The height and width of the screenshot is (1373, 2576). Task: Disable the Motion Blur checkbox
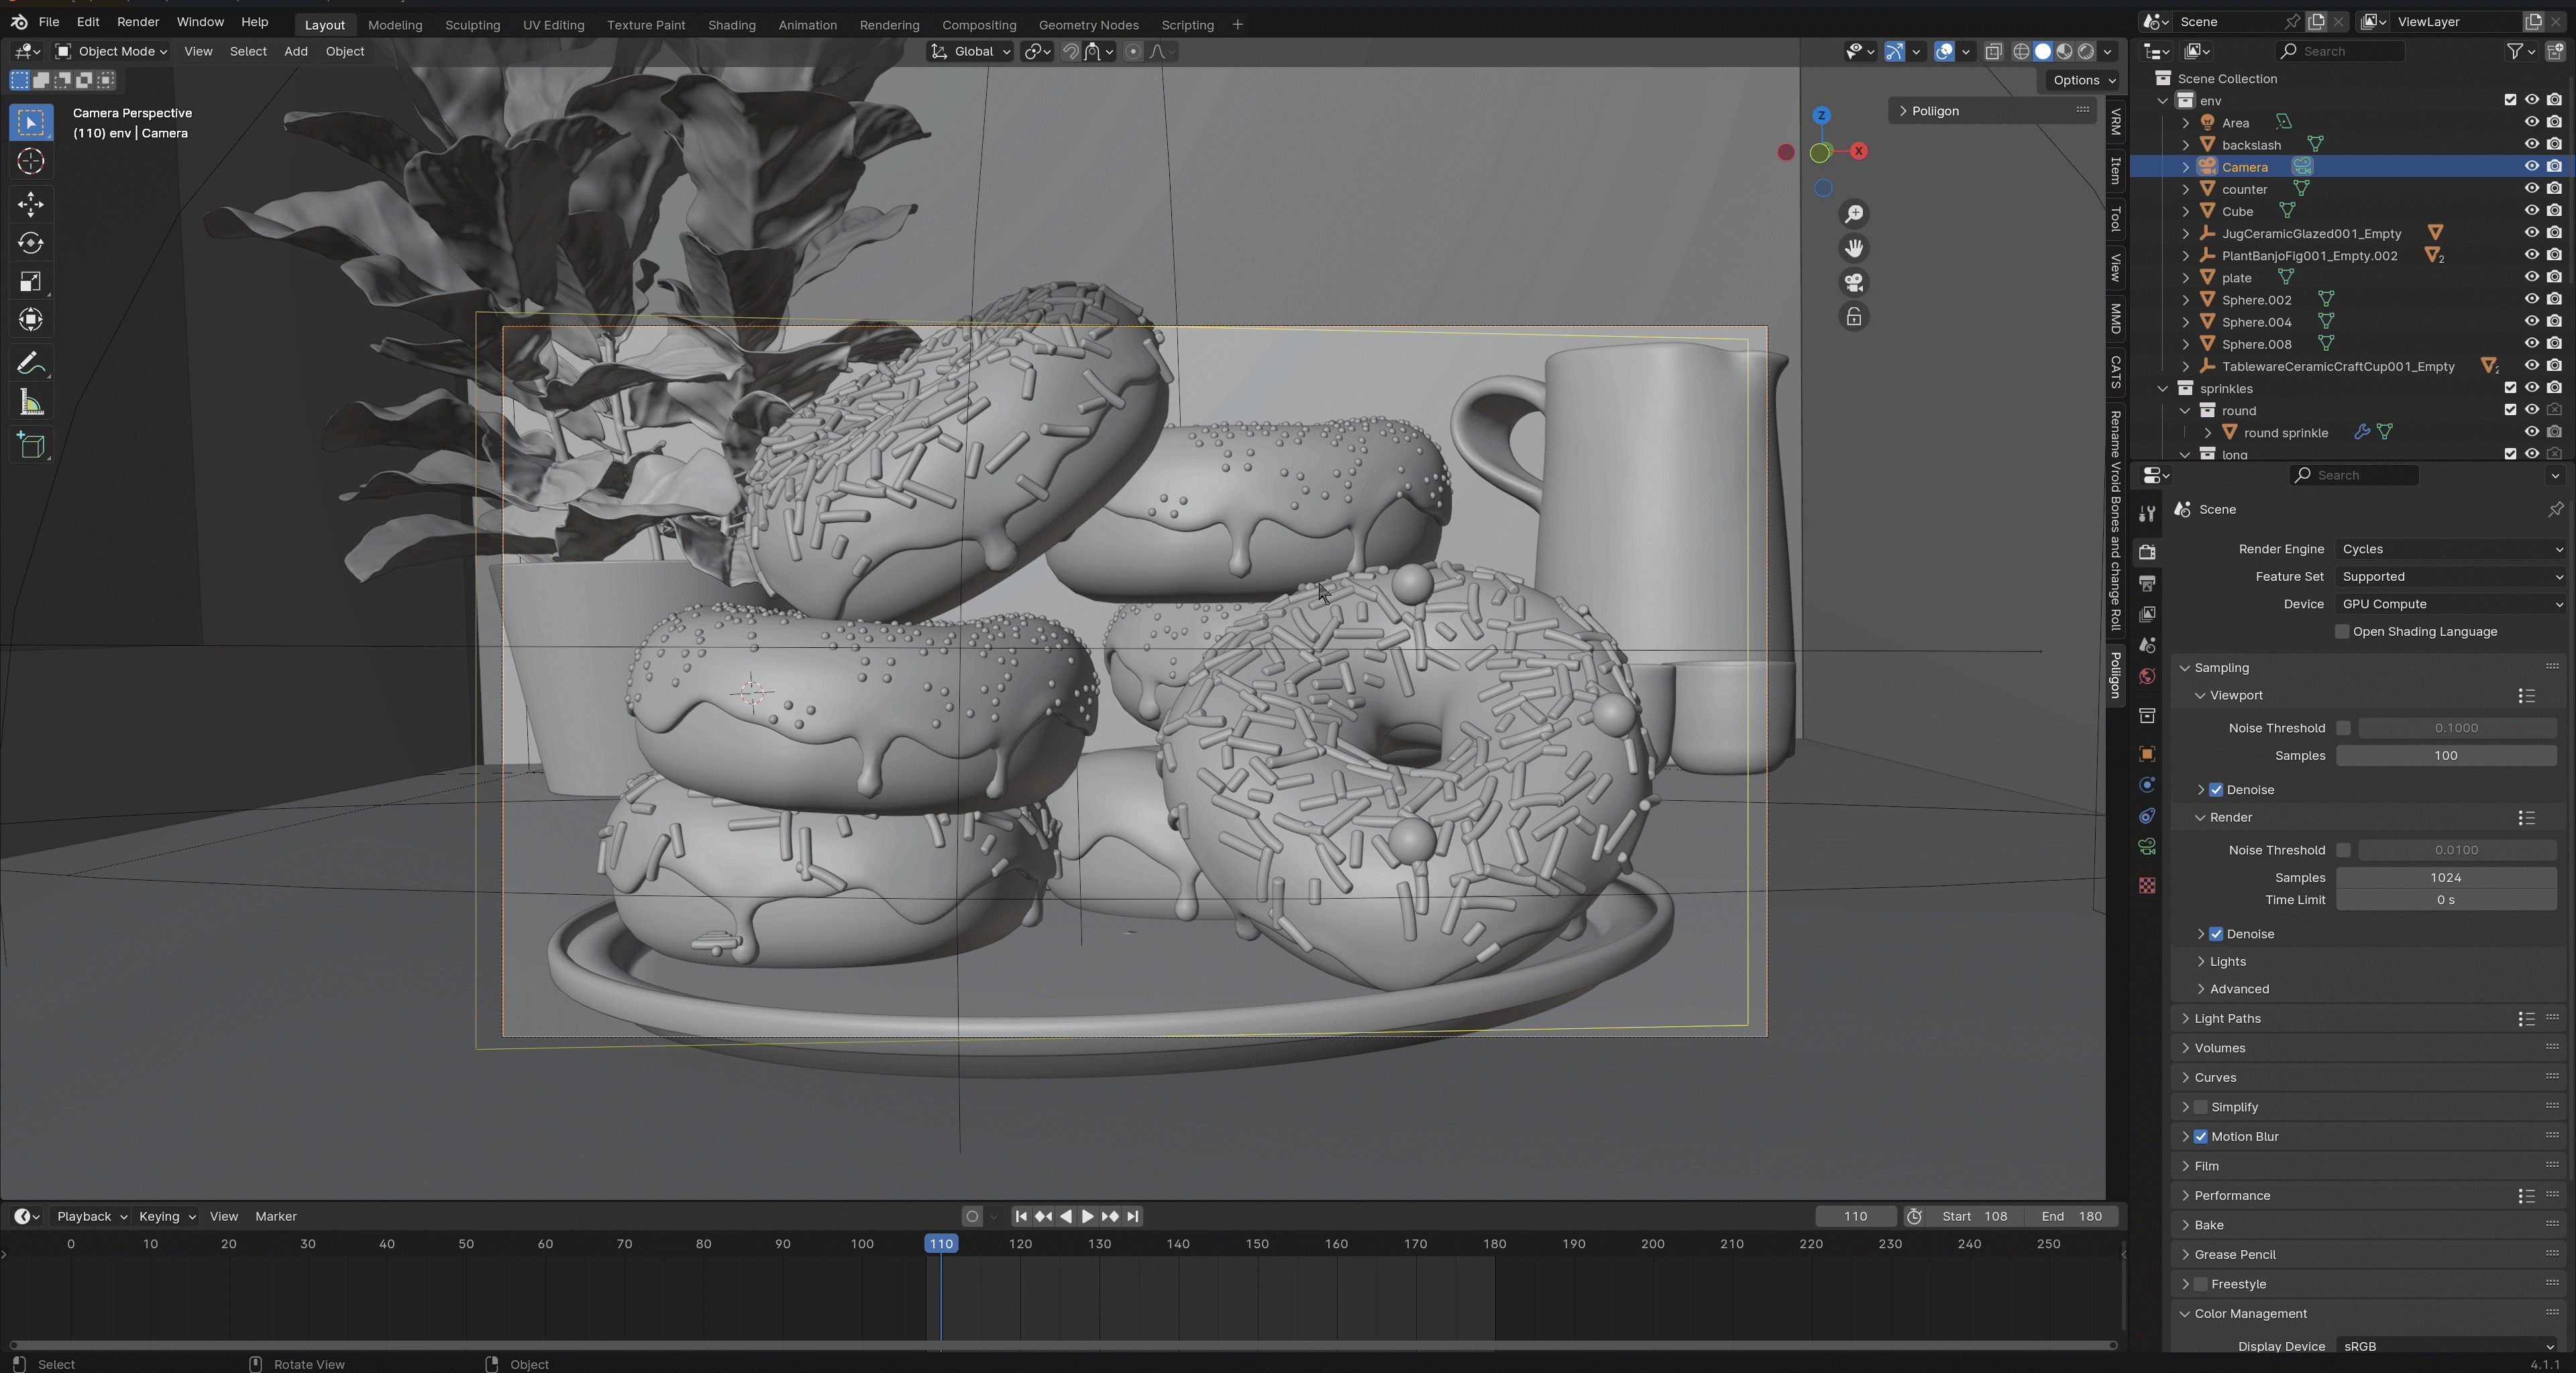click(x=2201, y=1136)
